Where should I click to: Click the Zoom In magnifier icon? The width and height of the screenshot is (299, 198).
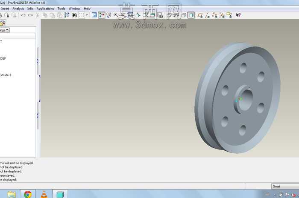116,15
